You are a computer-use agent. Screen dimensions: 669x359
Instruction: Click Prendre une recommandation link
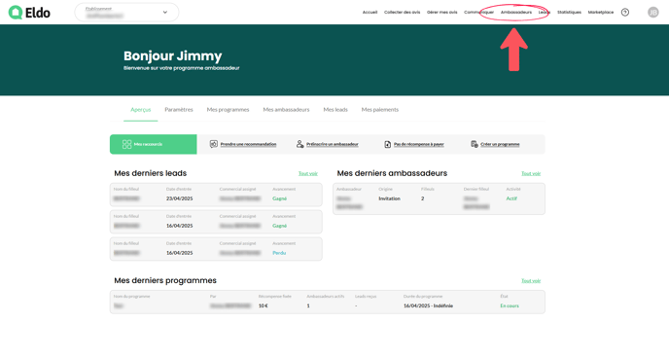(x=248, y=144)
